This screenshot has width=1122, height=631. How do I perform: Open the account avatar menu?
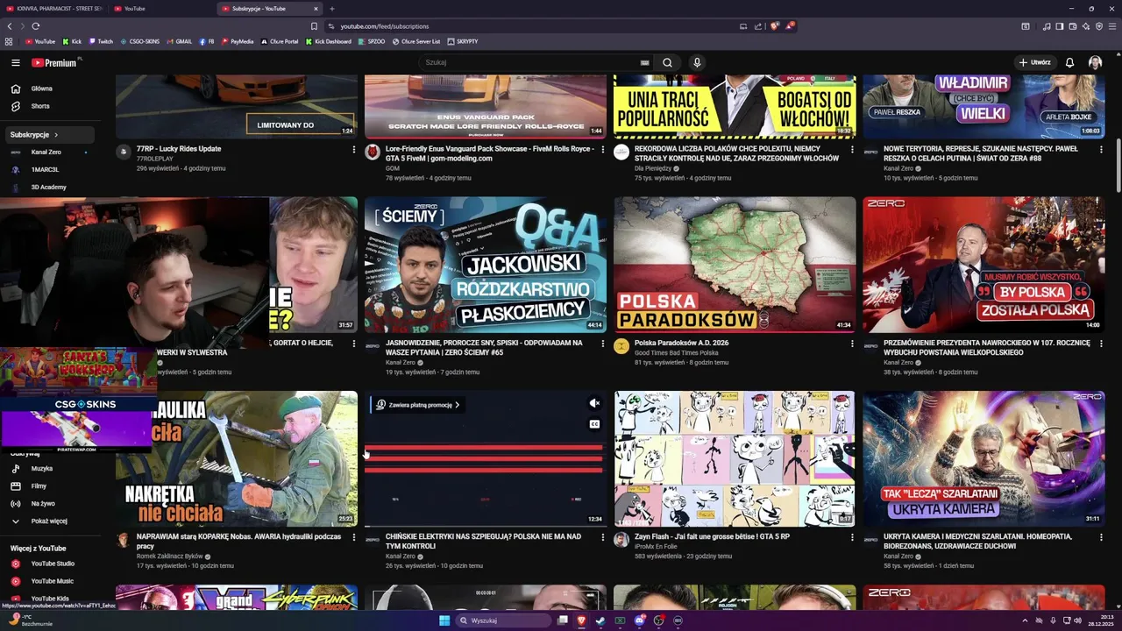pos(1095,62)
